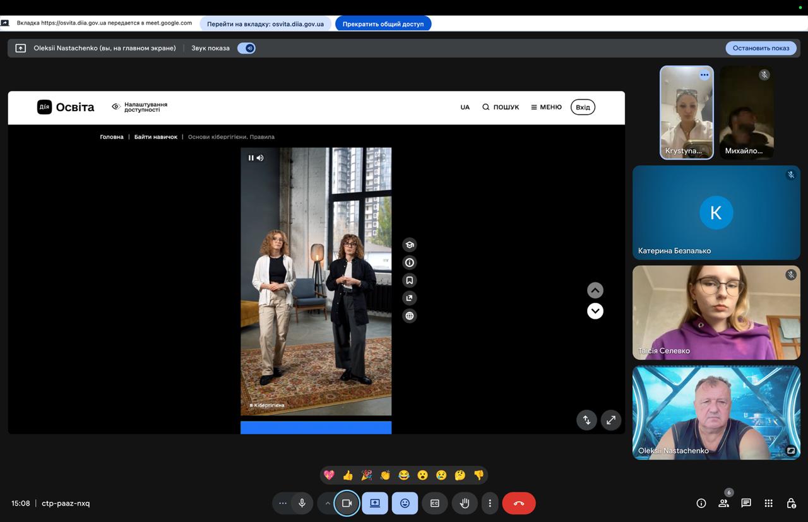The image size is (808, 522).
Task: Go to next video with down chevron
Action: (595, 311)
